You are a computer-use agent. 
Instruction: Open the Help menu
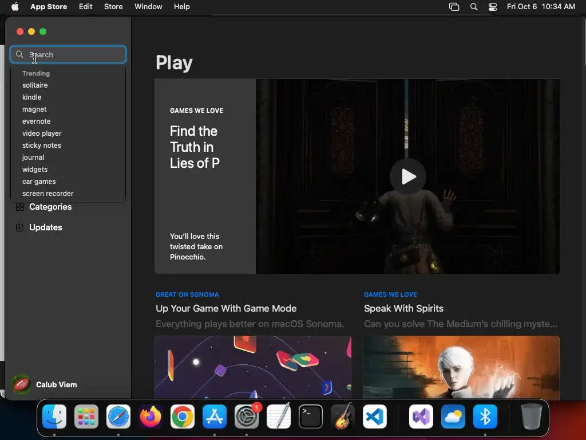tap(181, 7)
